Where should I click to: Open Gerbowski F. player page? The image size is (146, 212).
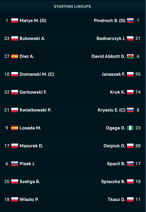tap(33, 92)
